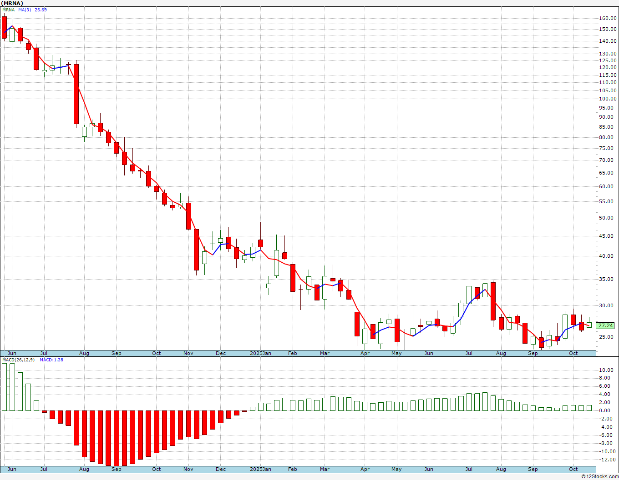Image resolution: width=619 pixels, height=480 pixels.
Task: Click Feb on the MACD panel time axis
Action: [292, 469]
